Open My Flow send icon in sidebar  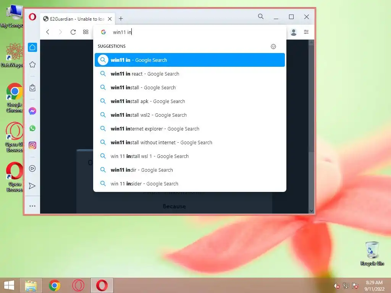(32, 186)
